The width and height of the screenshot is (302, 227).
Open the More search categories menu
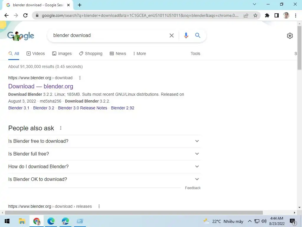139,53
